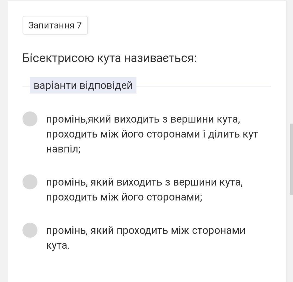This screenshot has width=293, height=282.
Task: Click the number 7 in the question badge
Action: 79,25
